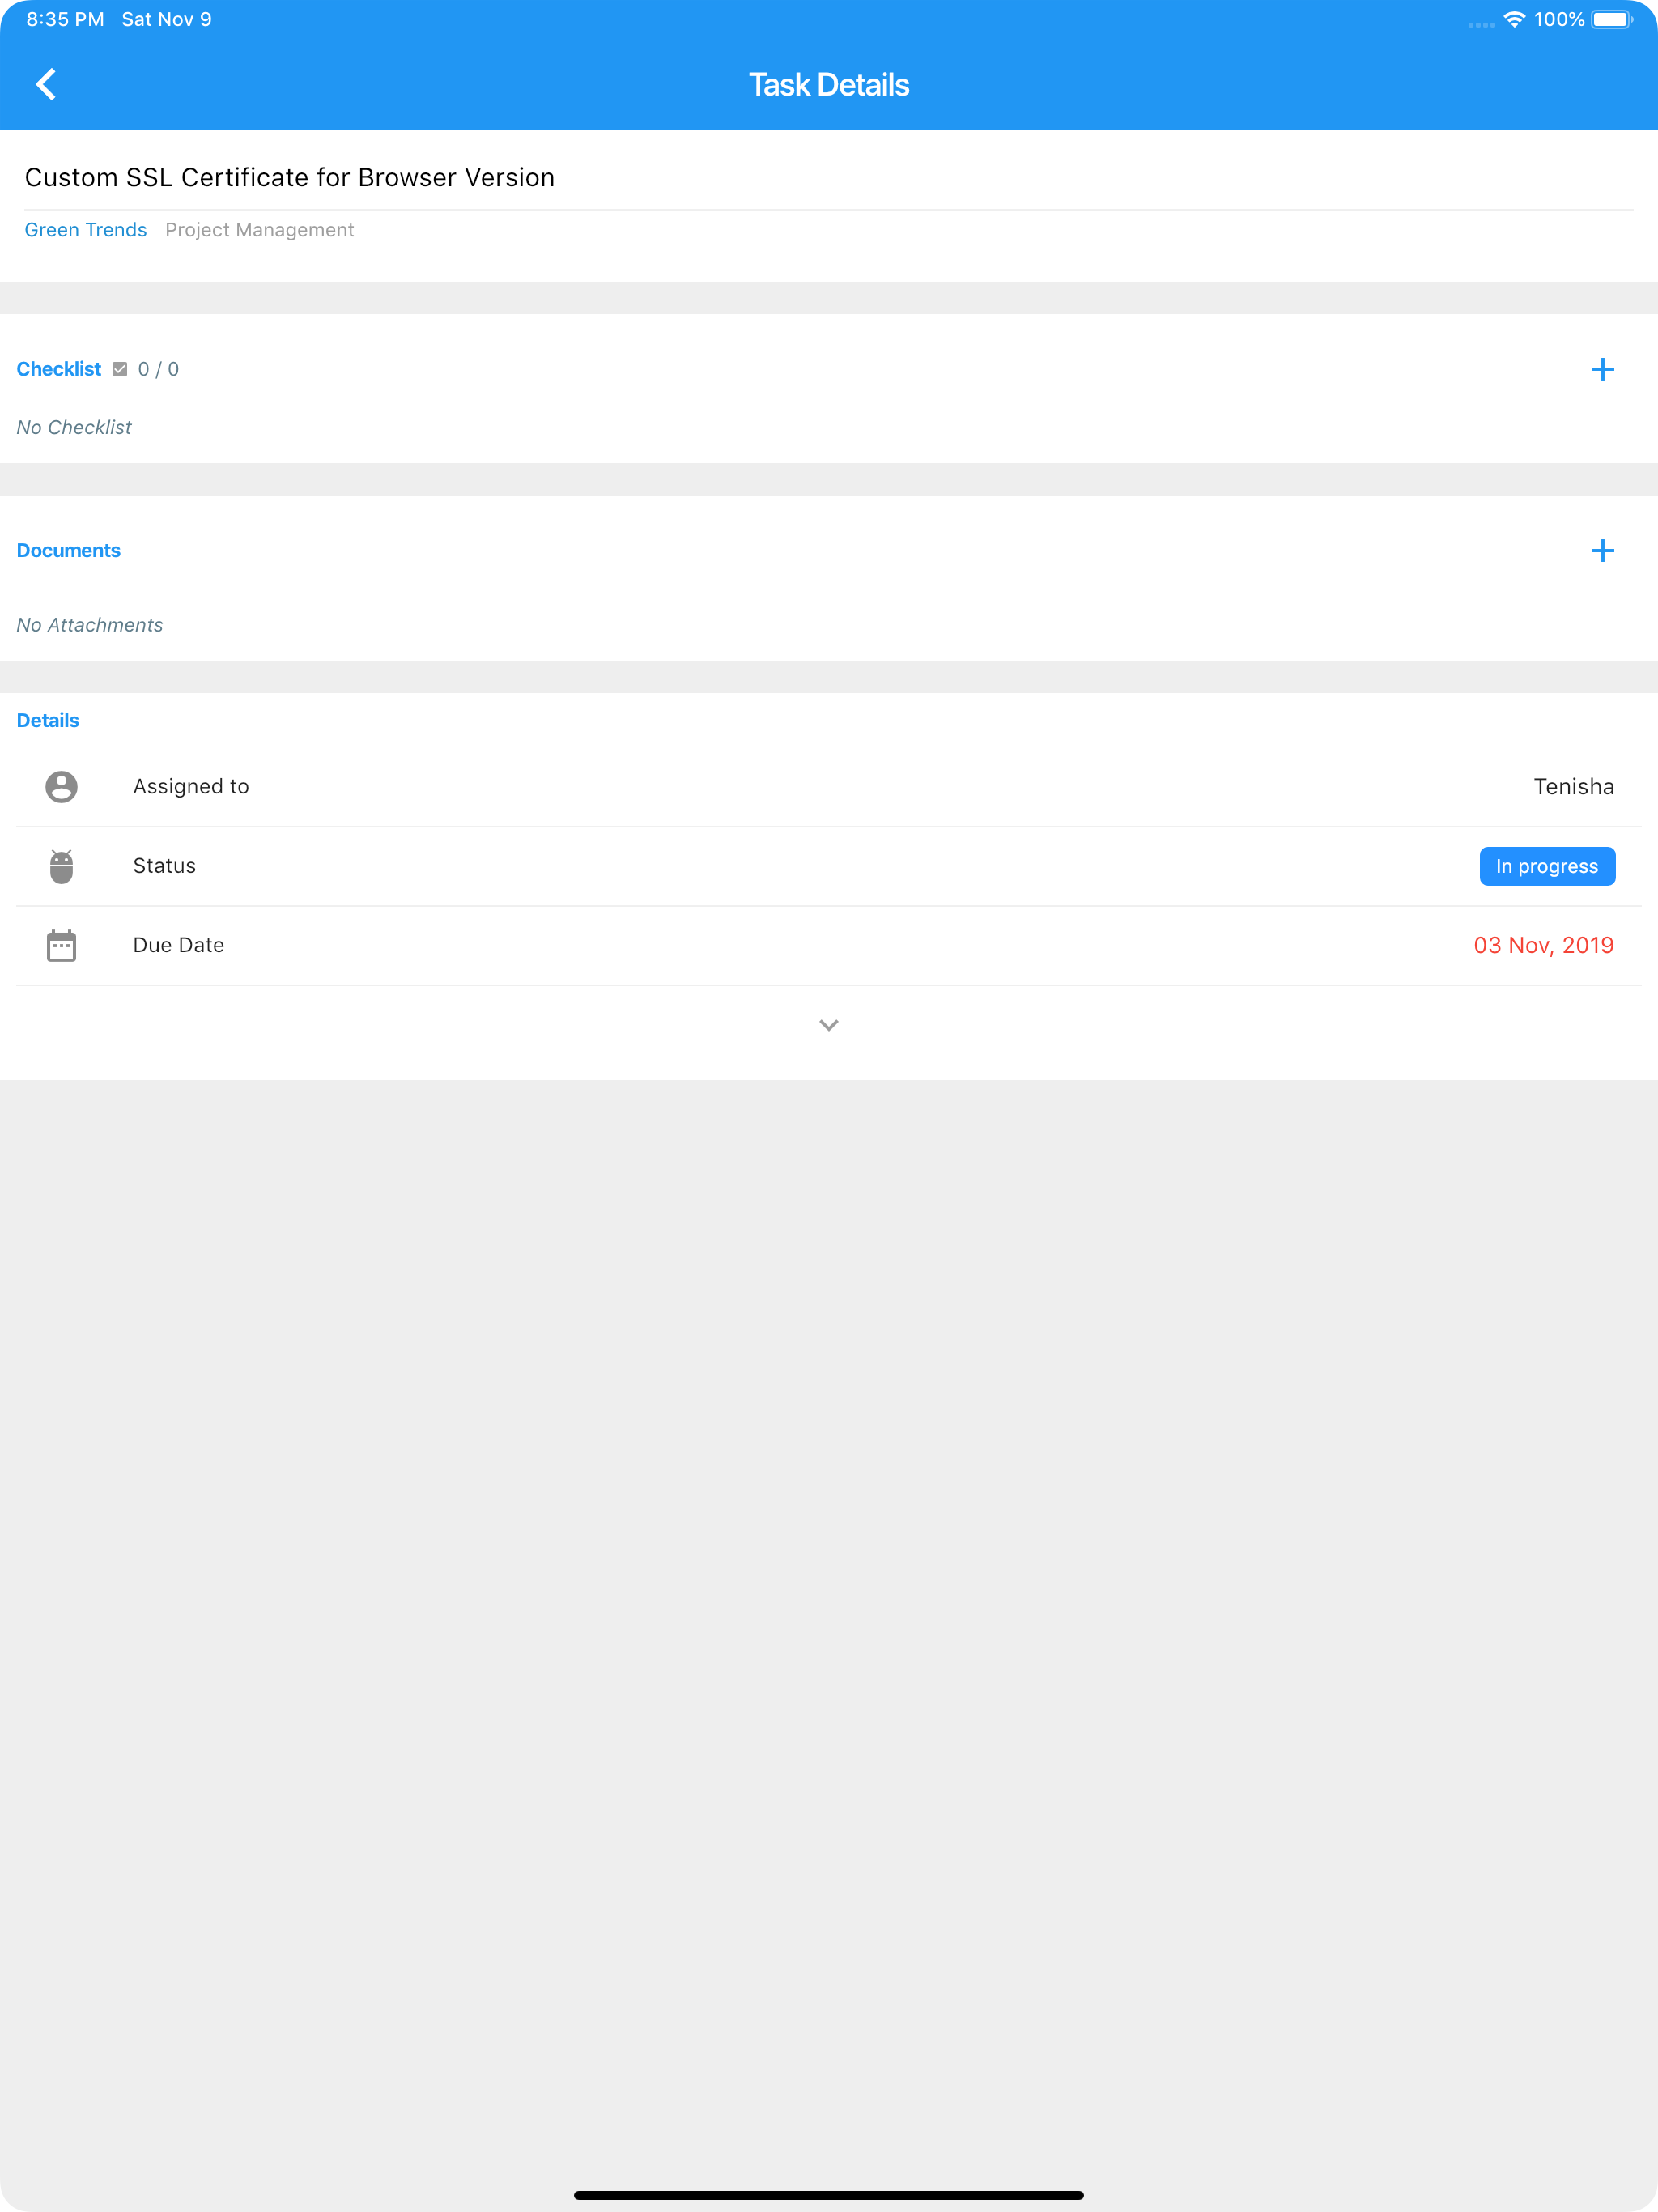Click the 0 / 0 checklist count
The image size is (1658, 2212).
[x=158, y=369]
